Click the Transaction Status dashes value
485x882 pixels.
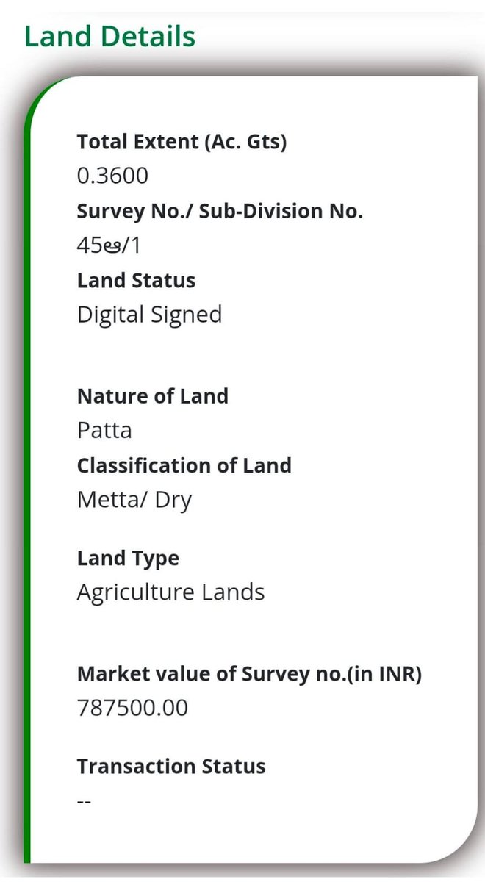(x=84, y=802)
